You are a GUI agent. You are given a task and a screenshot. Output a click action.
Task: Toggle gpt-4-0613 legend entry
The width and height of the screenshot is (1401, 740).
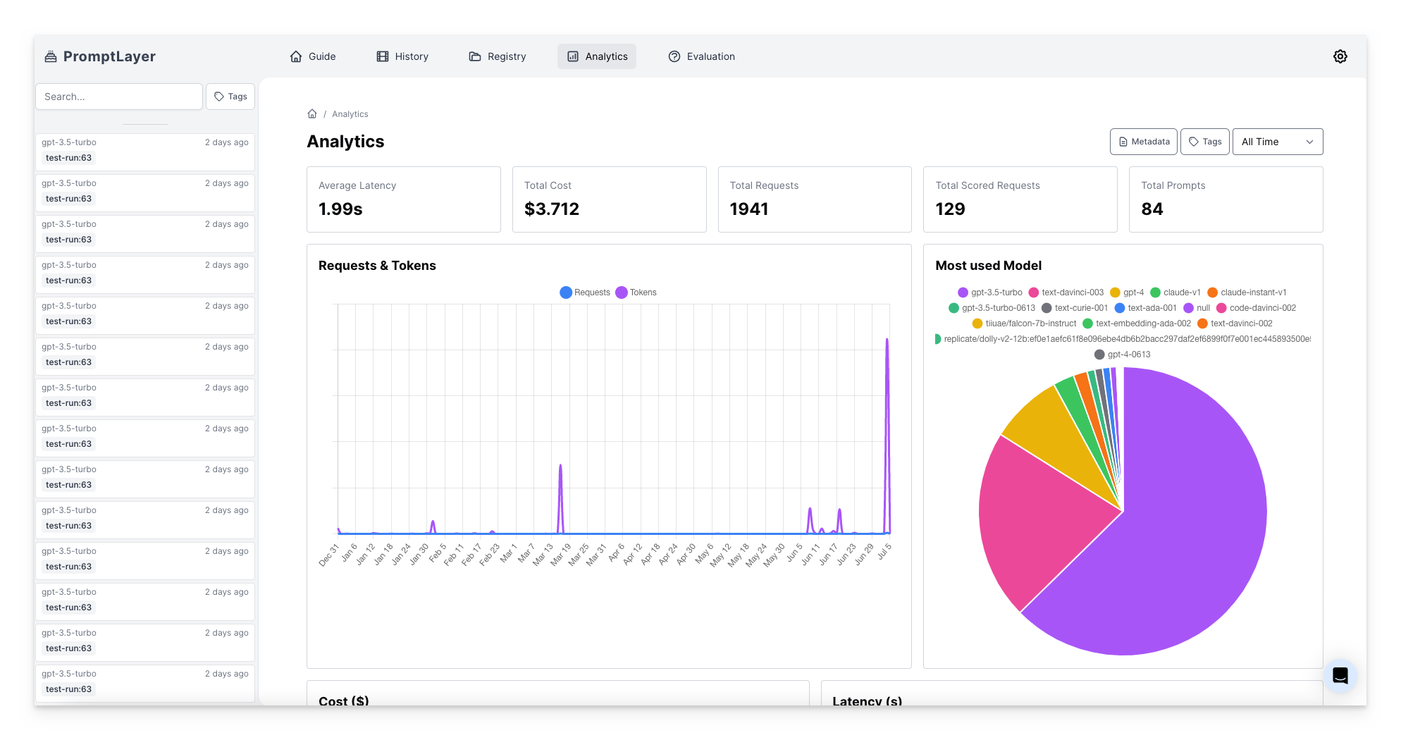coord(1122,354)
